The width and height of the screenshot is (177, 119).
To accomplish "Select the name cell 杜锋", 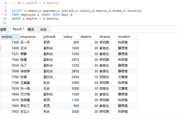I will click(x=31, y=77).
